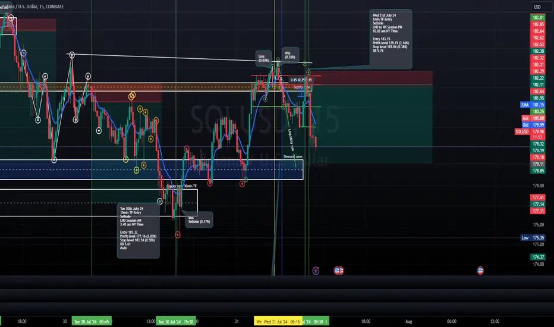This screenshot has width=554, height=327.
Task: Open the overlapping US flag event icons
Action: pos(339,271)
